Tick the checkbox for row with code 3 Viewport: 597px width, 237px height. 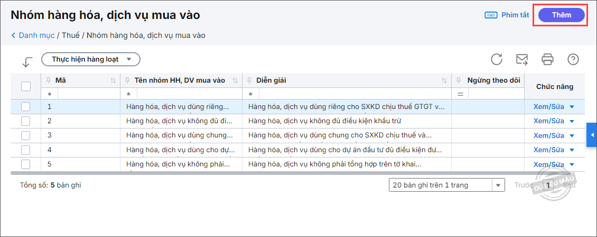tap(25, 135)
